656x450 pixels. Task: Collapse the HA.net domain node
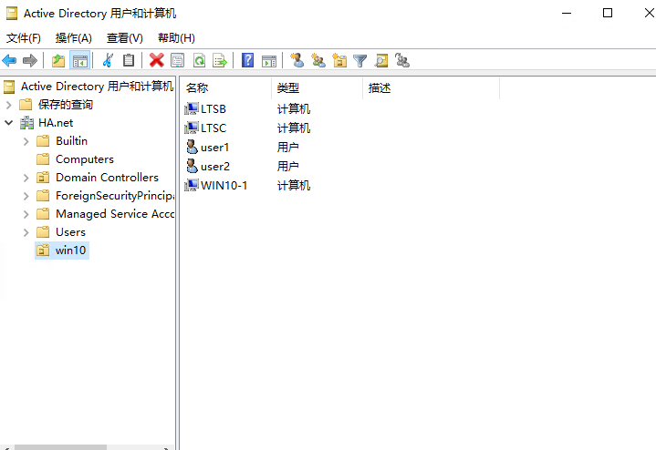[x=8, y=123]
